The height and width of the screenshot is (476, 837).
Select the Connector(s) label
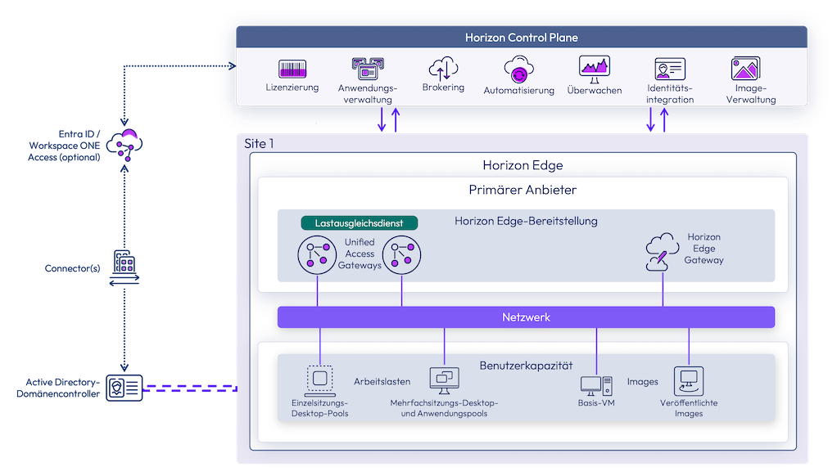pos(72,268)
